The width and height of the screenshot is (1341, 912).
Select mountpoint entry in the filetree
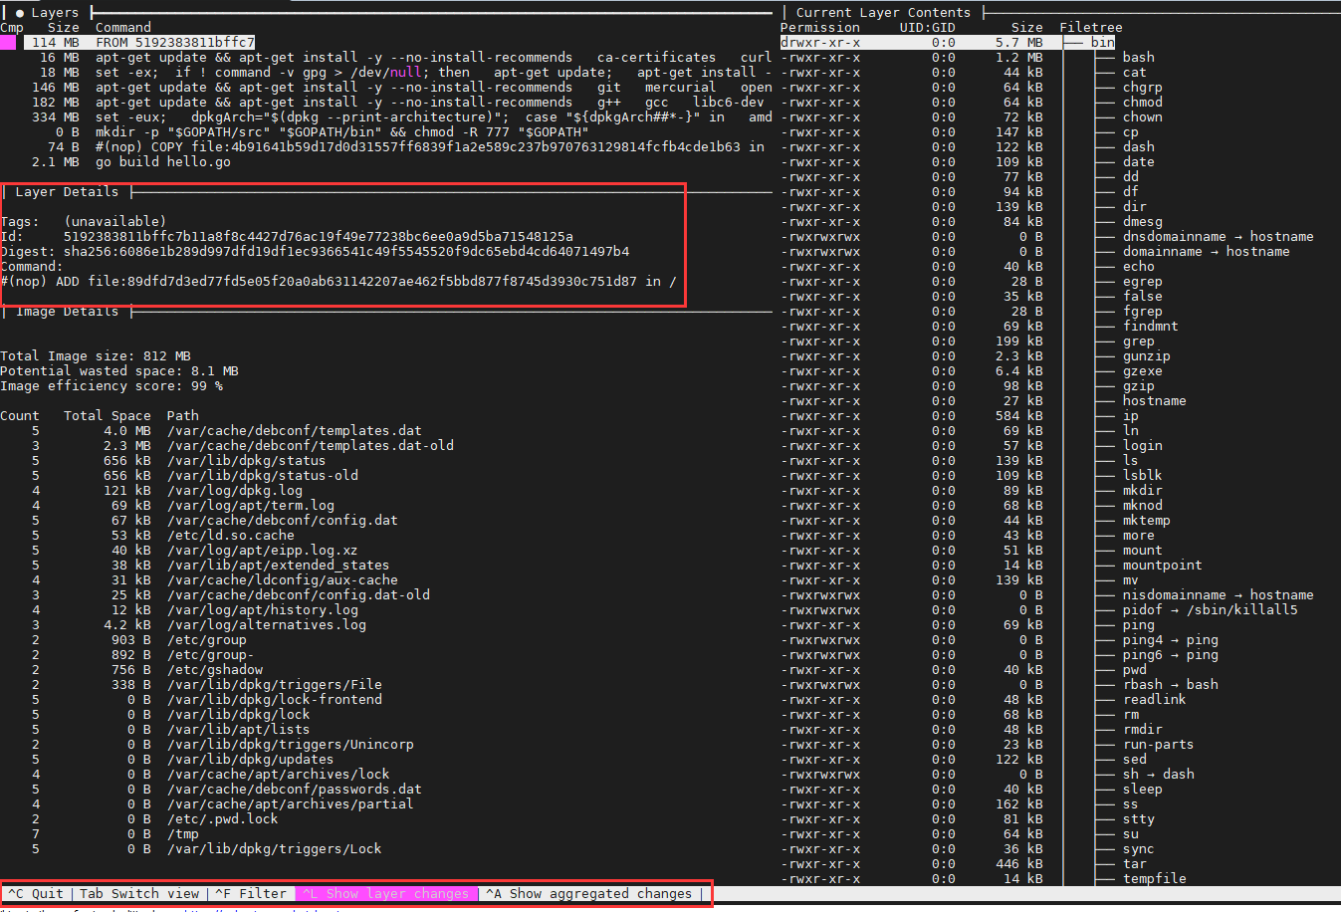pos(1163,566)
